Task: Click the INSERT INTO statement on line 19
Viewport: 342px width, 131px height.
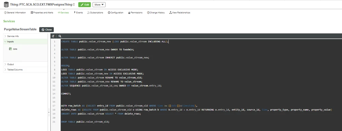Action: (x=101, y=114)
